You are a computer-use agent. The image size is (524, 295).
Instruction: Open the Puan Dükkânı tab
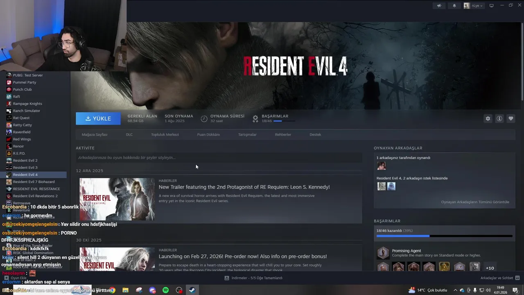point(208,134)
